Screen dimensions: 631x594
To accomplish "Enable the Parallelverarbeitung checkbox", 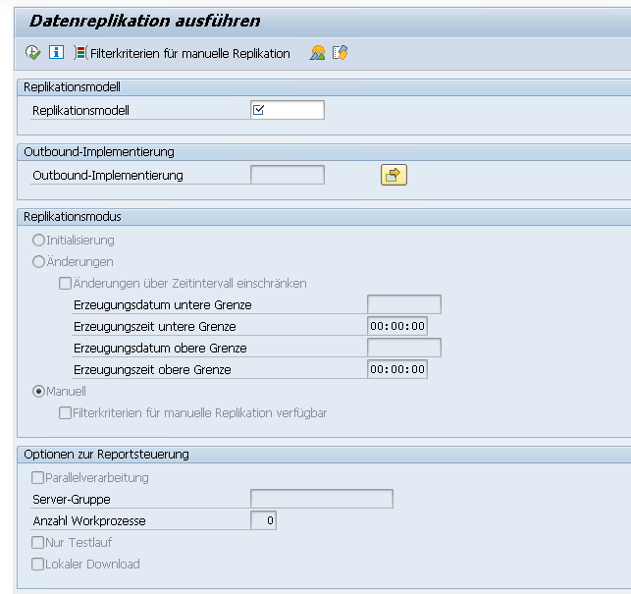I will click(38, 477).
